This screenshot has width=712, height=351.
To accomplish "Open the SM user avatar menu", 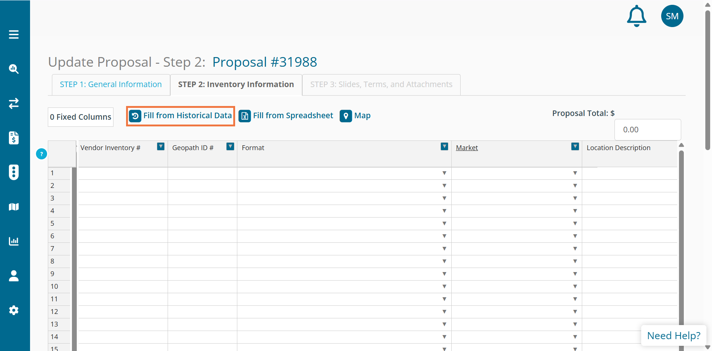I will click(x=672, y=16).
